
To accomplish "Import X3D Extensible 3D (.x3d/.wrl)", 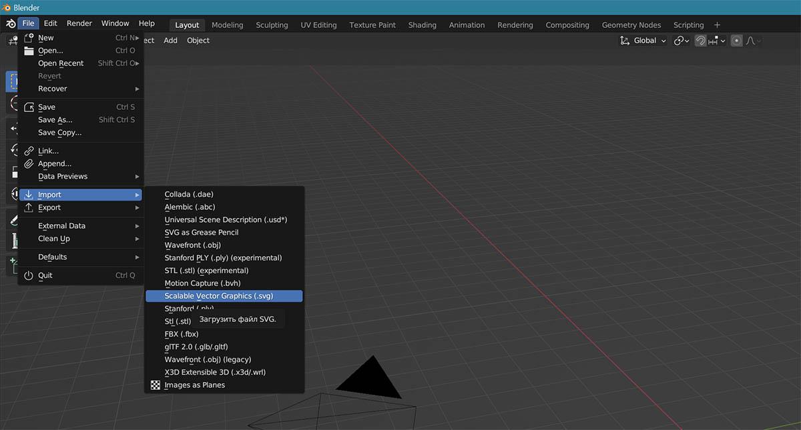I will click(224, 372).
